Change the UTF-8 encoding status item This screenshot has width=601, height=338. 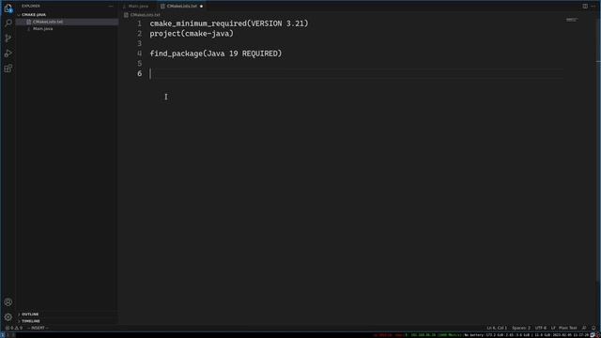point(541,328)
